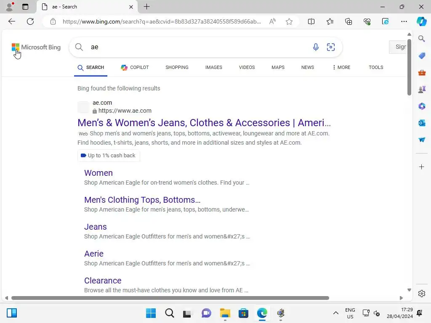Screen dimensions: 431x323
Task: View site information lock icon
Action: pyautogui.click(x=53, y=21)
